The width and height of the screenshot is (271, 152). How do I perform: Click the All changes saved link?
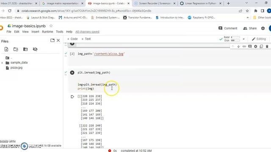coord(87,32)
